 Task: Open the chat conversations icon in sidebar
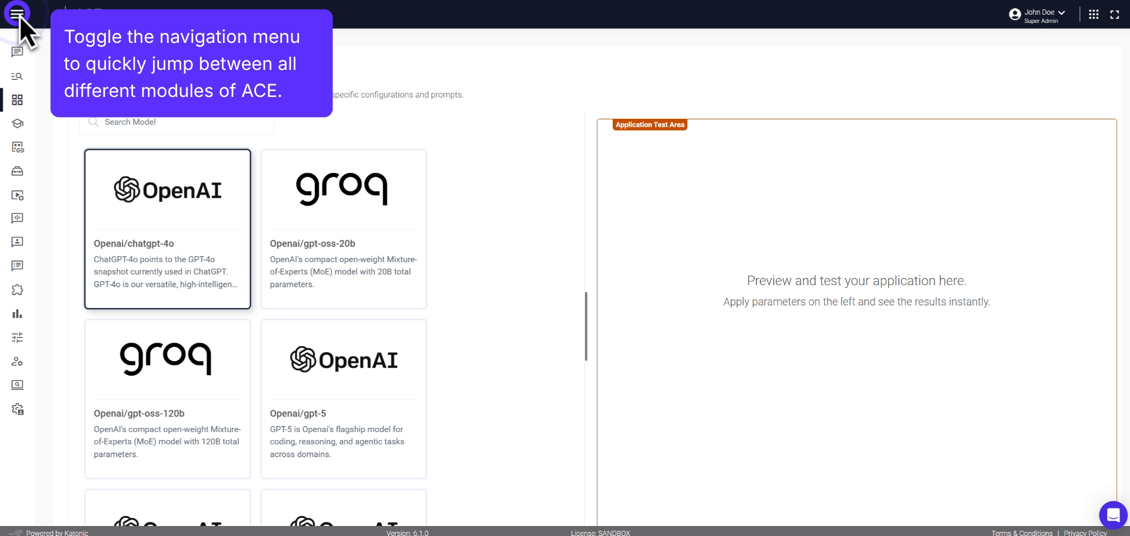coord(17,52)
